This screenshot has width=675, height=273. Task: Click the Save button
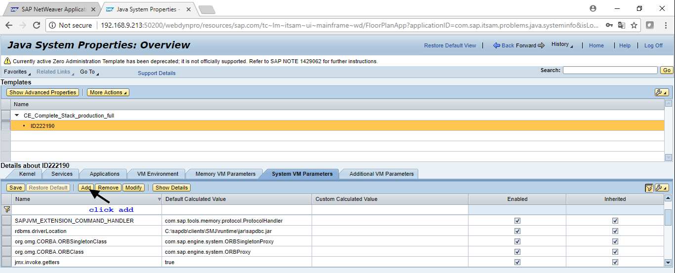[15, 188]
